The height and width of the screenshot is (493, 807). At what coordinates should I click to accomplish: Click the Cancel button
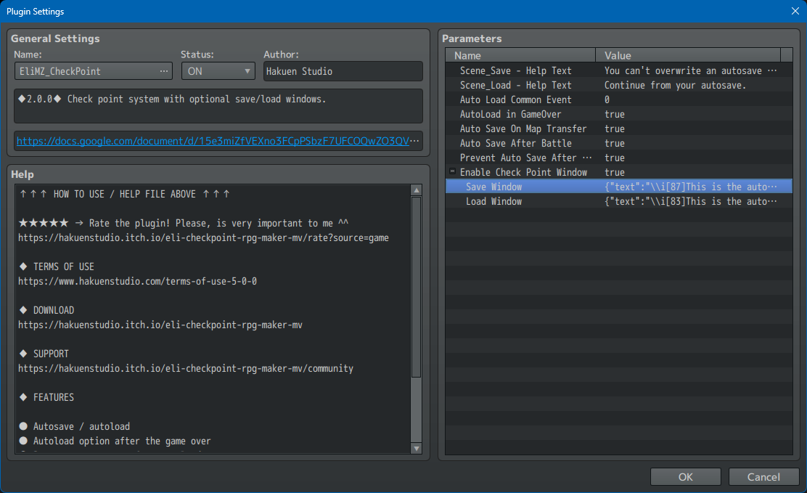pos(763,476)
